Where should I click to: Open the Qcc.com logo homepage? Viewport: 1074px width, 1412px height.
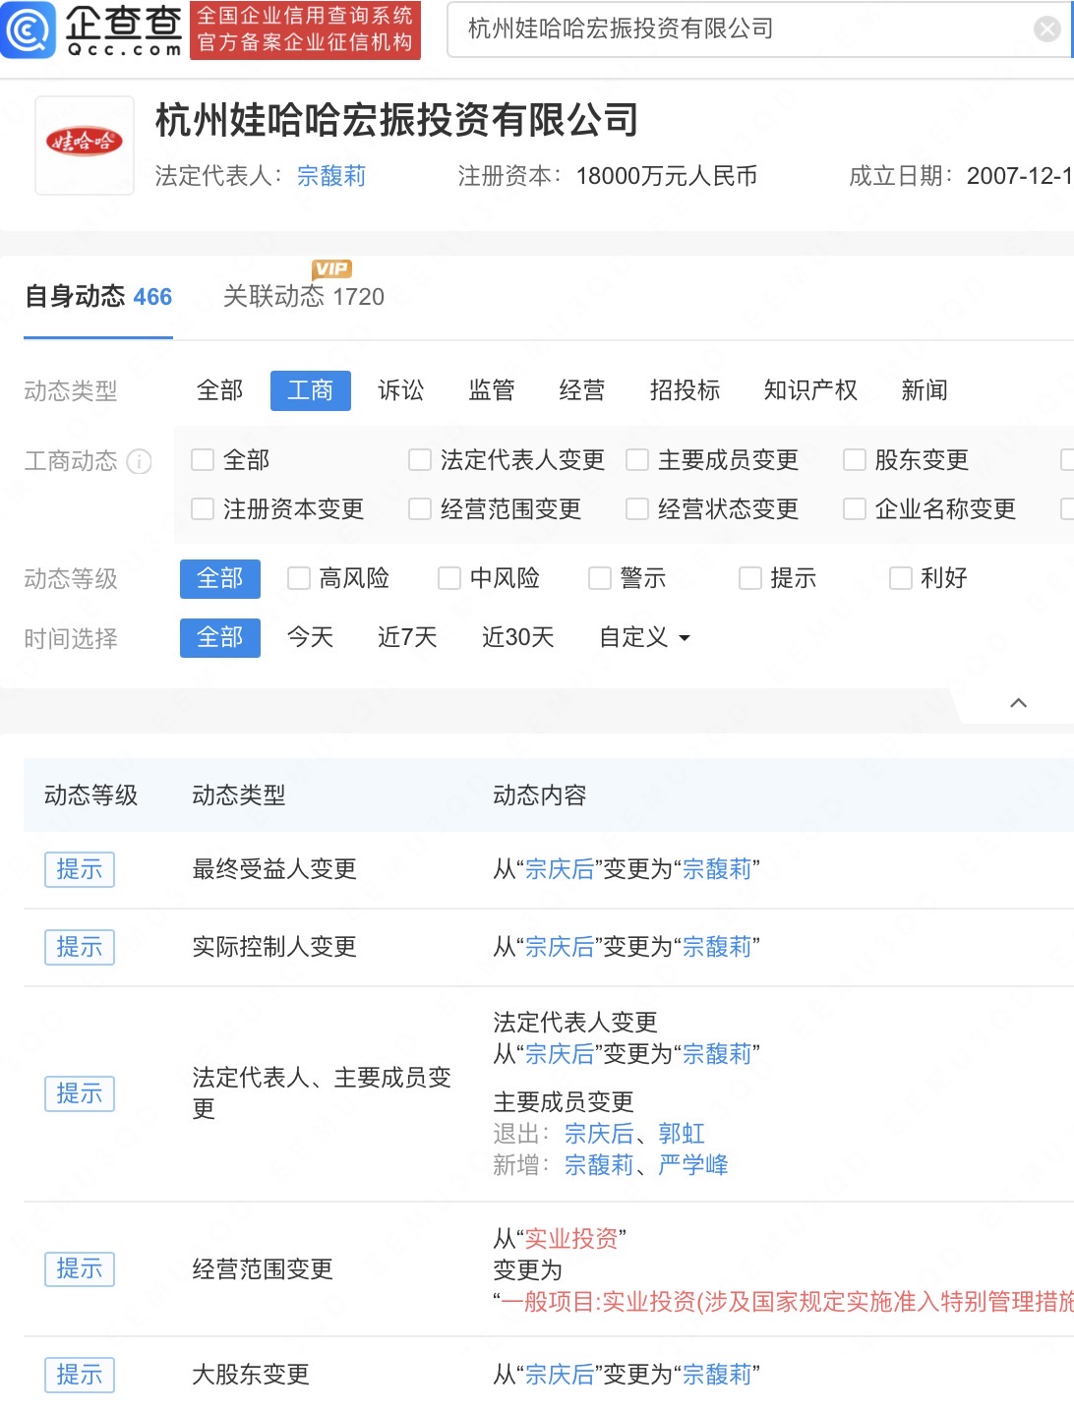pyautogui.click(x=93, y=30)
